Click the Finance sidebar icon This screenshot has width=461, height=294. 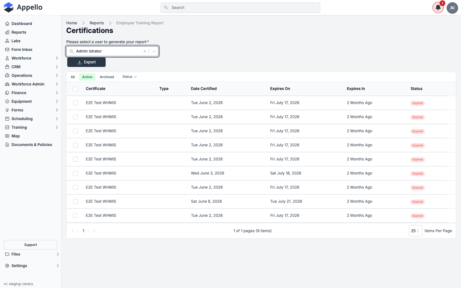pos(7,93)
